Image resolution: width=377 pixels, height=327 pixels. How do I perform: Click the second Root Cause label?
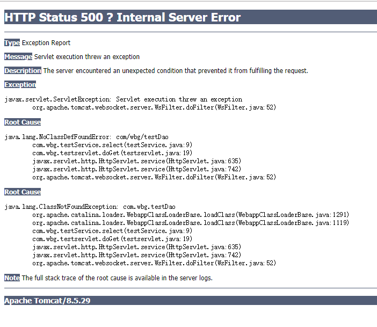point(23,192)
